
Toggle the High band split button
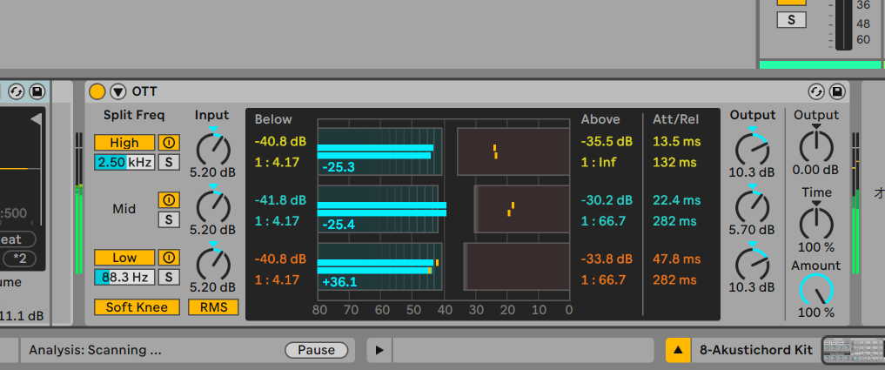pyautogui.click(x=124, y=143)
